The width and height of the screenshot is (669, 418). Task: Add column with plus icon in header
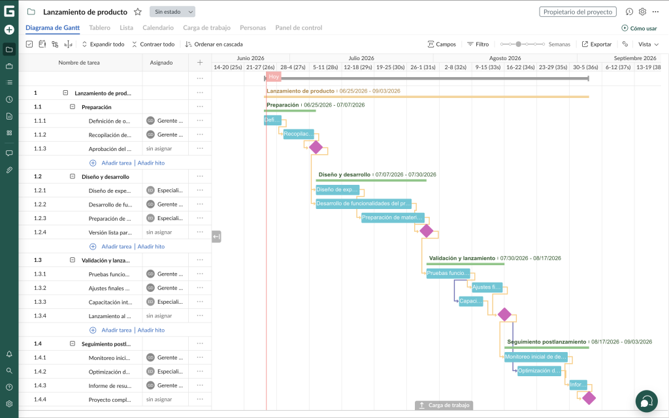[200, 62]
